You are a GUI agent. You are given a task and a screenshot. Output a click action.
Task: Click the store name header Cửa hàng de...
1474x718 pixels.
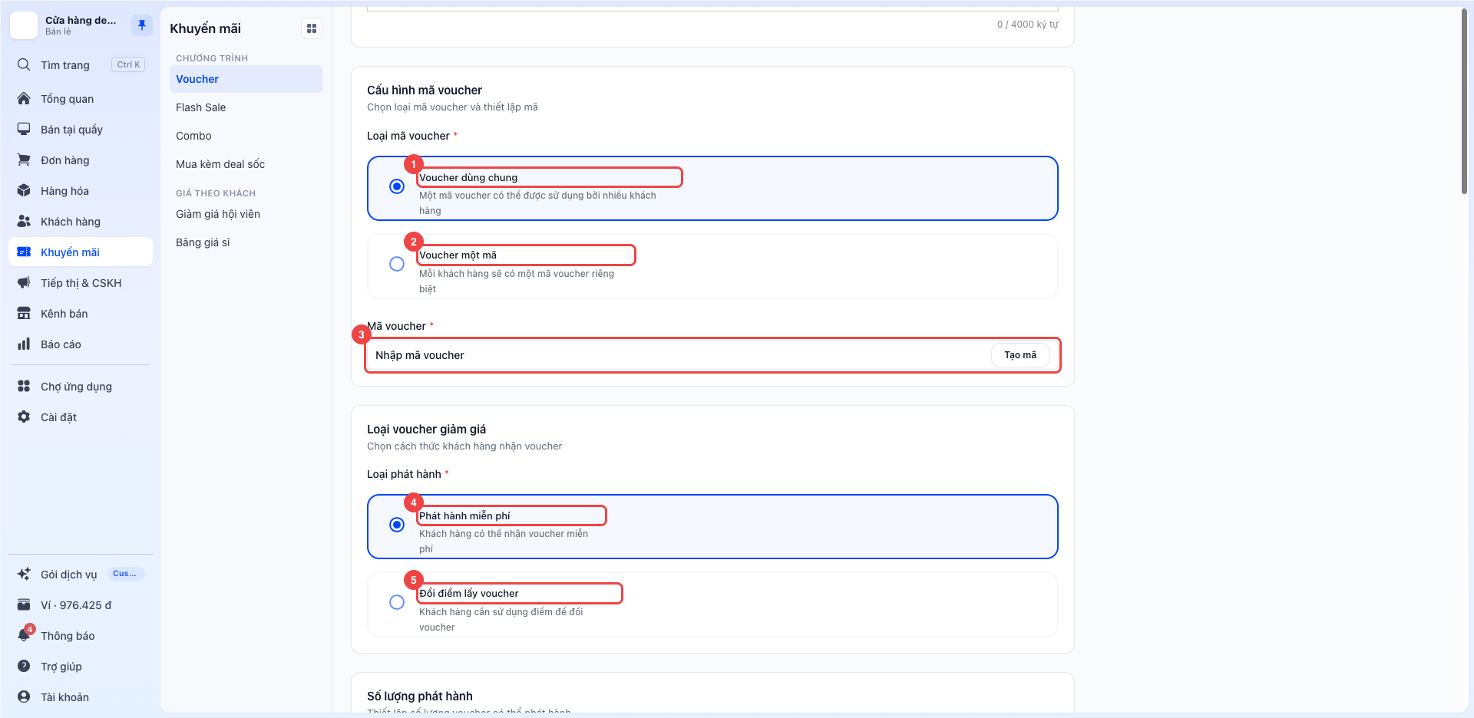[x=81, y=21]
